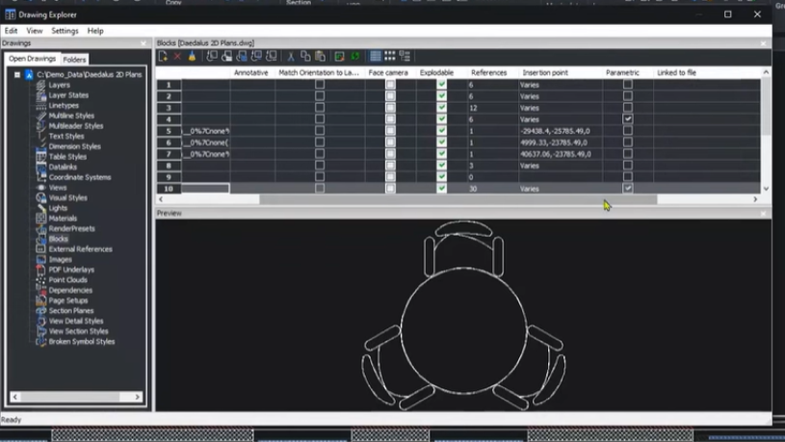This screenshot has height=442, width=785.
Task: Open the Edit menu
Action: click(11, 31)
